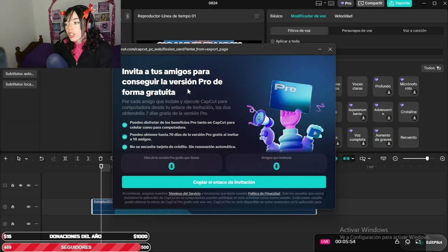Delete right of playhead with trim-right icon
This screenshot has width=448, height=252.
89,159
